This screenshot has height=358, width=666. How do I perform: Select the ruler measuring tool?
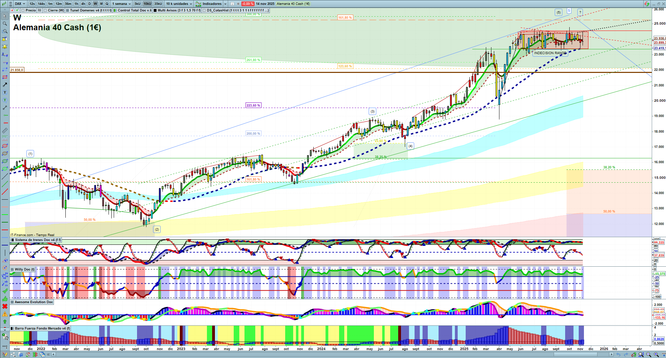[5, 131]
